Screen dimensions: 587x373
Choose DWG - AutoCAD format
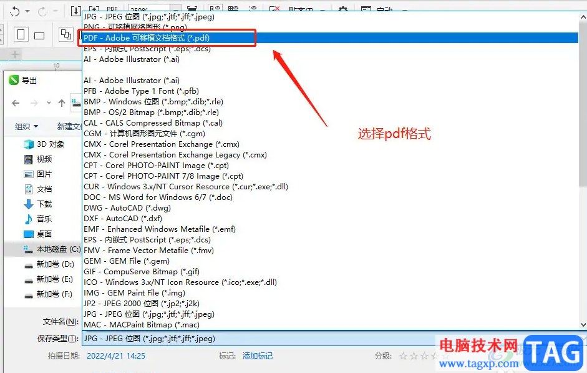point(331,207)
